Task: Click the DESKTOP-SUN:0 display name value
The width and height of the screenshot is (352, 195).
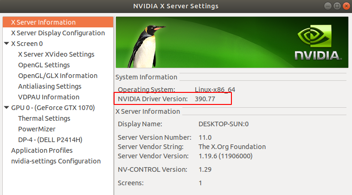Action: click(224, 124)
